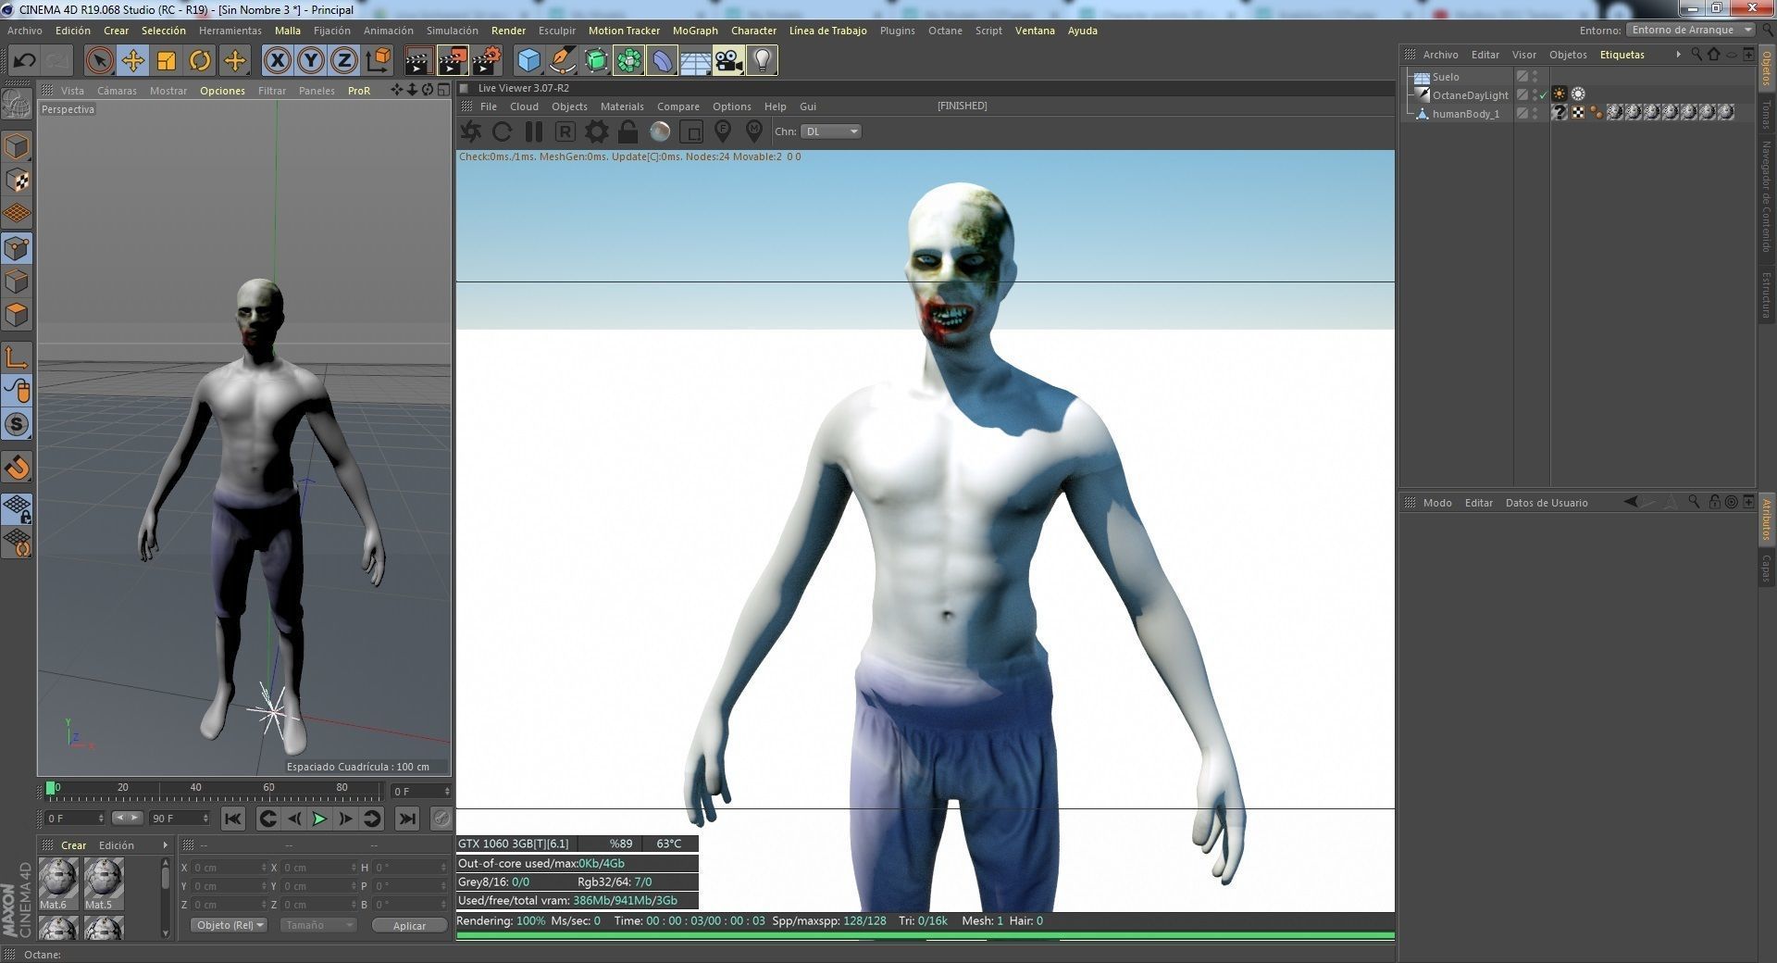The height and width of the screenshot is (963, 1777).
Task: Switch coordinate system icon
Action: pyautogui.click(x=378, y=61)
